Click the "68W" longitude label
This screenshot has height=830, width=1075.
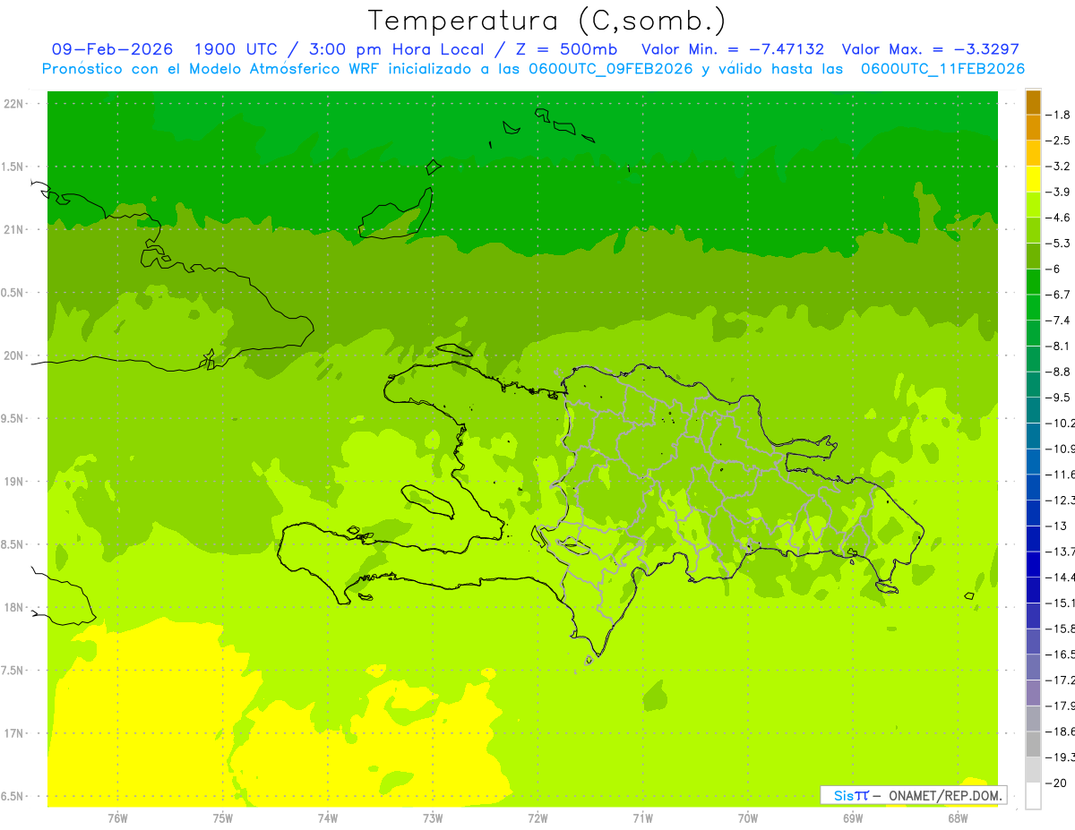(x=958, y=817)
